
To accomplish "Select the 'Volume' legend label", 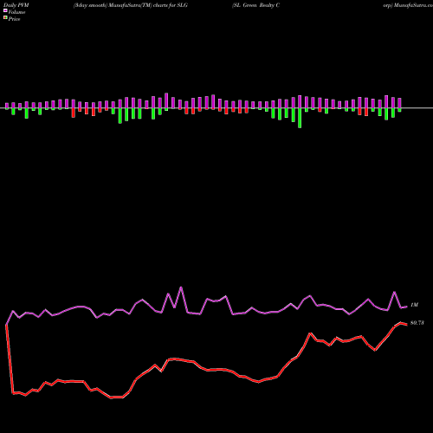I will coord(16,12).
